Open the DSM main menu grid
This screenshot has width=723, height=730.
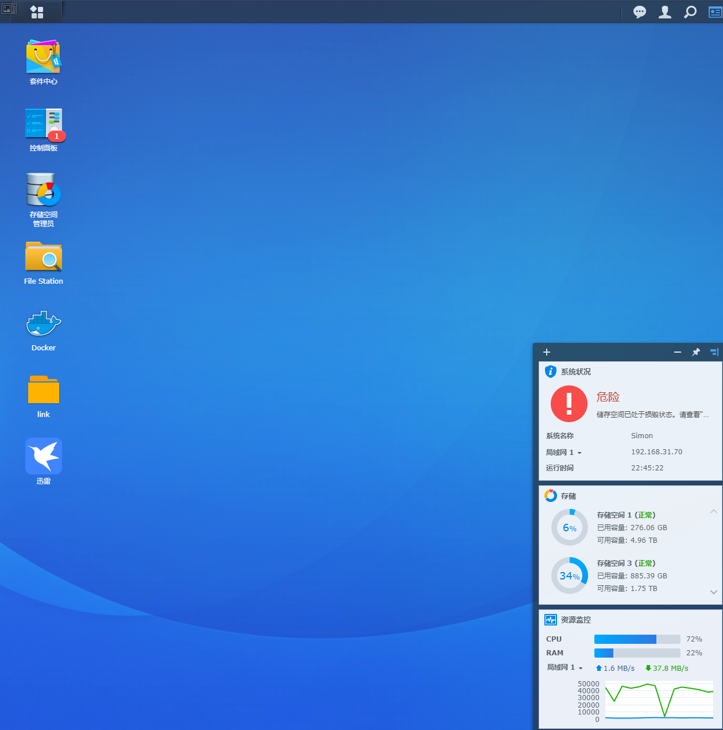(37, 12)
